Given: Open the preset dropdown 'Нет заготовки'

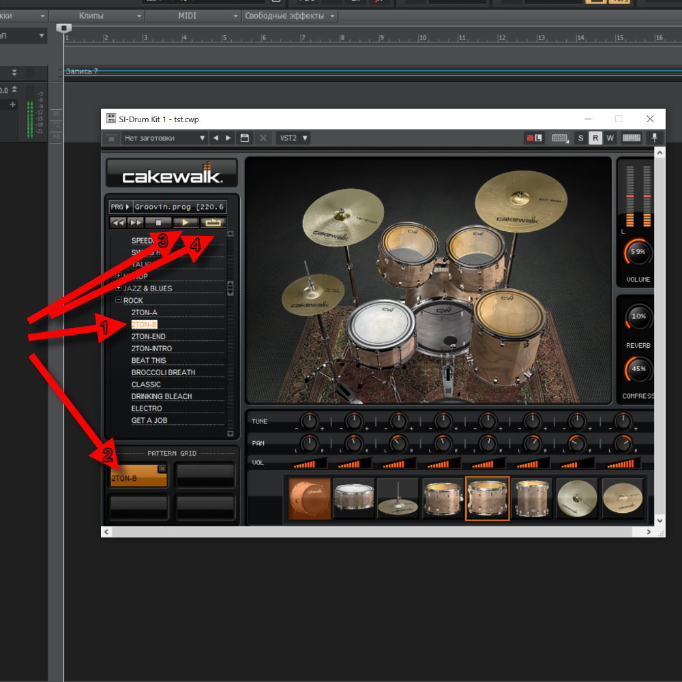Looking at the screenshot, I should click(x=164, y=138).
